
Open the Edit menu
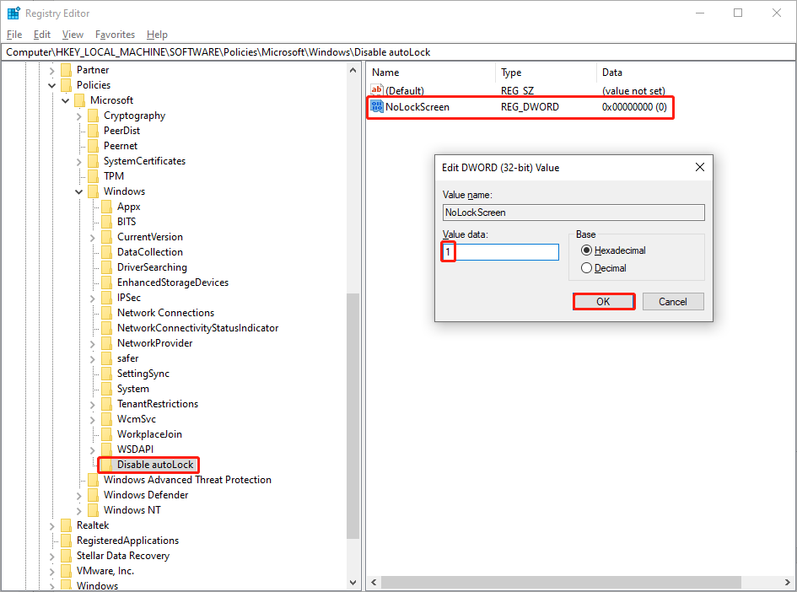(x=42, y=35)
